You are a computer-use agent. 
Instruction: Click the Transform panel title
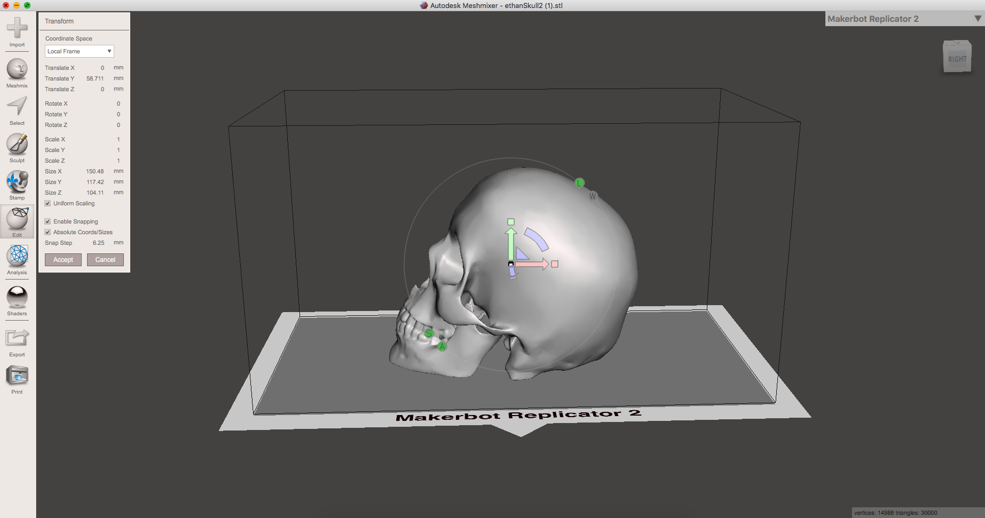[59, 21]
